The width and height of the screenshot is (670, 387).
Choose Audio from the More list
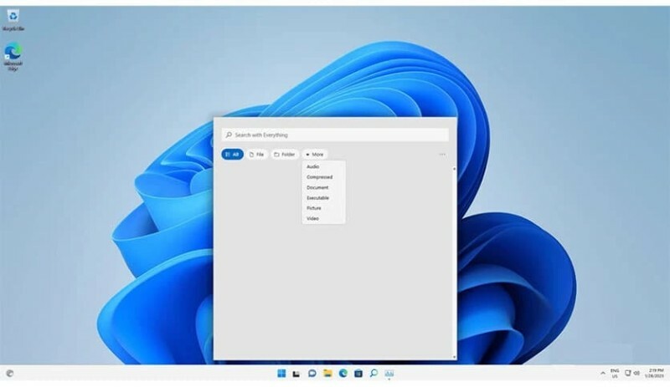[x=313, y=166]
